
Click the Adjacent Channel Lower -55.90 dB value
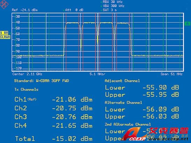[x=161, y=87]
